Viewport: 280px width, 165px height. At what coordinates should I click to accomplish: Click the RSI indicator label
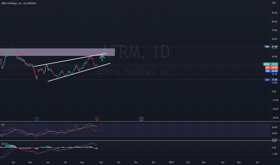(x=3, y=125)
